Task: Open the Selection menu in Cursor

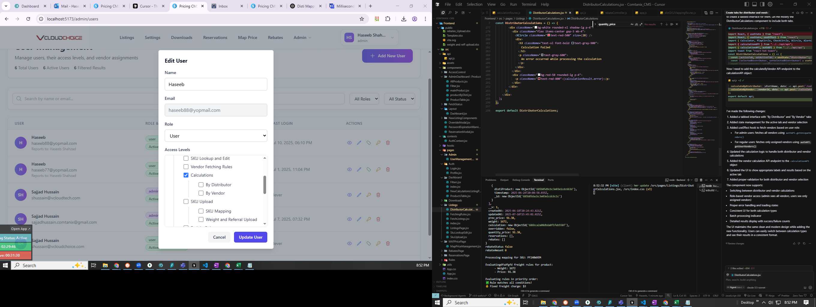Action: point(474,4)
